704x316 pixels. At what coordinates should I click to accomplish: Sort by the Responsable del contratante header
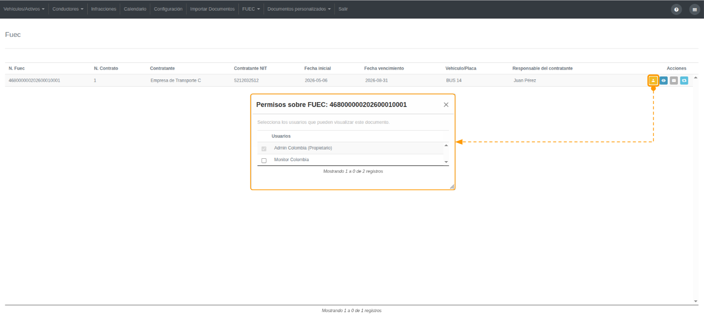coord(543,68)
